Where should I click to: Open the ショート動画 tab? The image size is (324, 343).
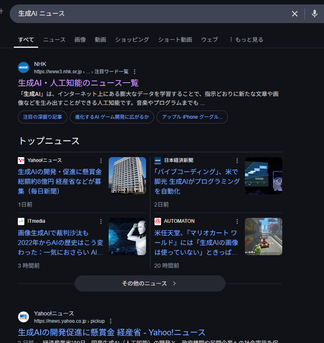(x=175, y=40)
